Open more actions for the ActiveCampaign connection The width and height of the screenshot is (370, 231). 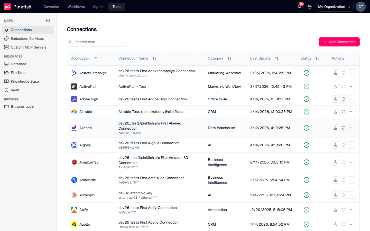[352, 73]
